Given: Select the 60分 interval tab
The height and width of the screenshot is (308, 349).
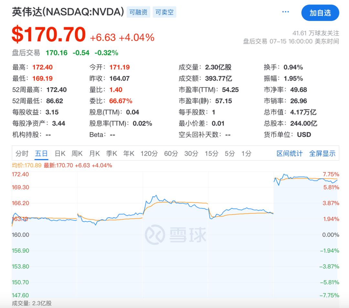Looking at the screenshot, I should 171,153.
